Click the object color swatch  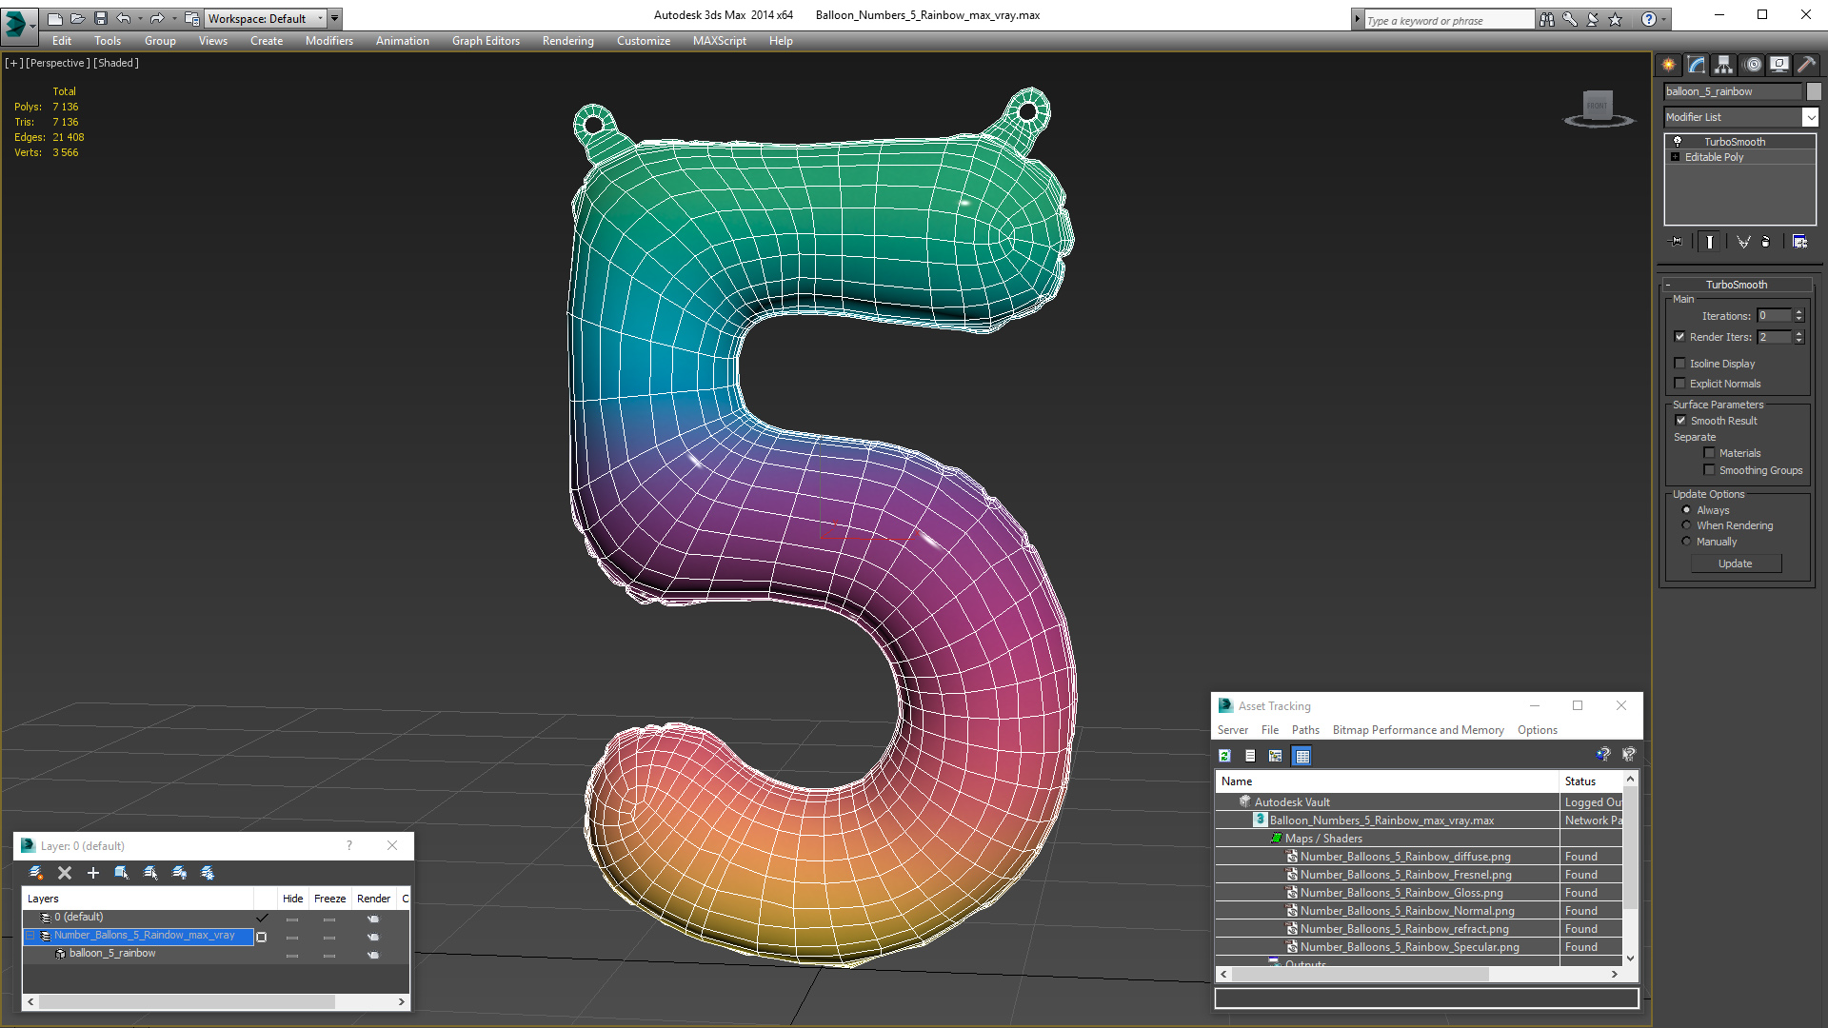pyautogui.click(x=1814, y=91)
